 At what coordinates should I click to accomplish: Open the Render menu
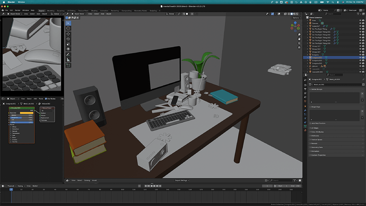click(18, 11)
